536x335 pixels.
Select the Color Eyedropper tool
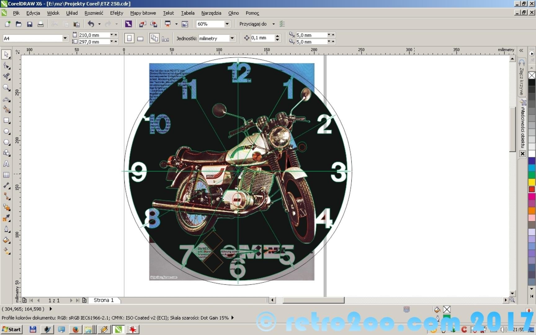(6, 218)
